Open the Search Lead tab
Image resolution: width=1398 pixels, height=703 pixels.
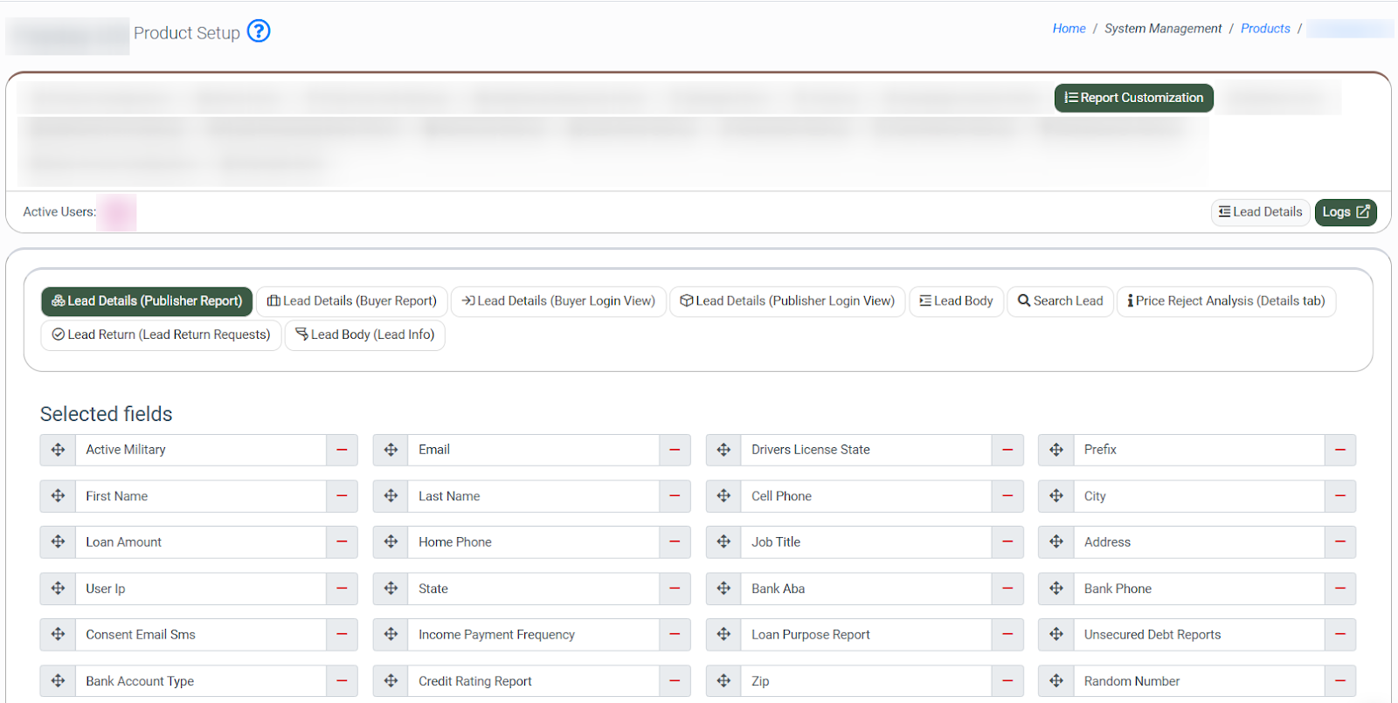pos(1060,301)
